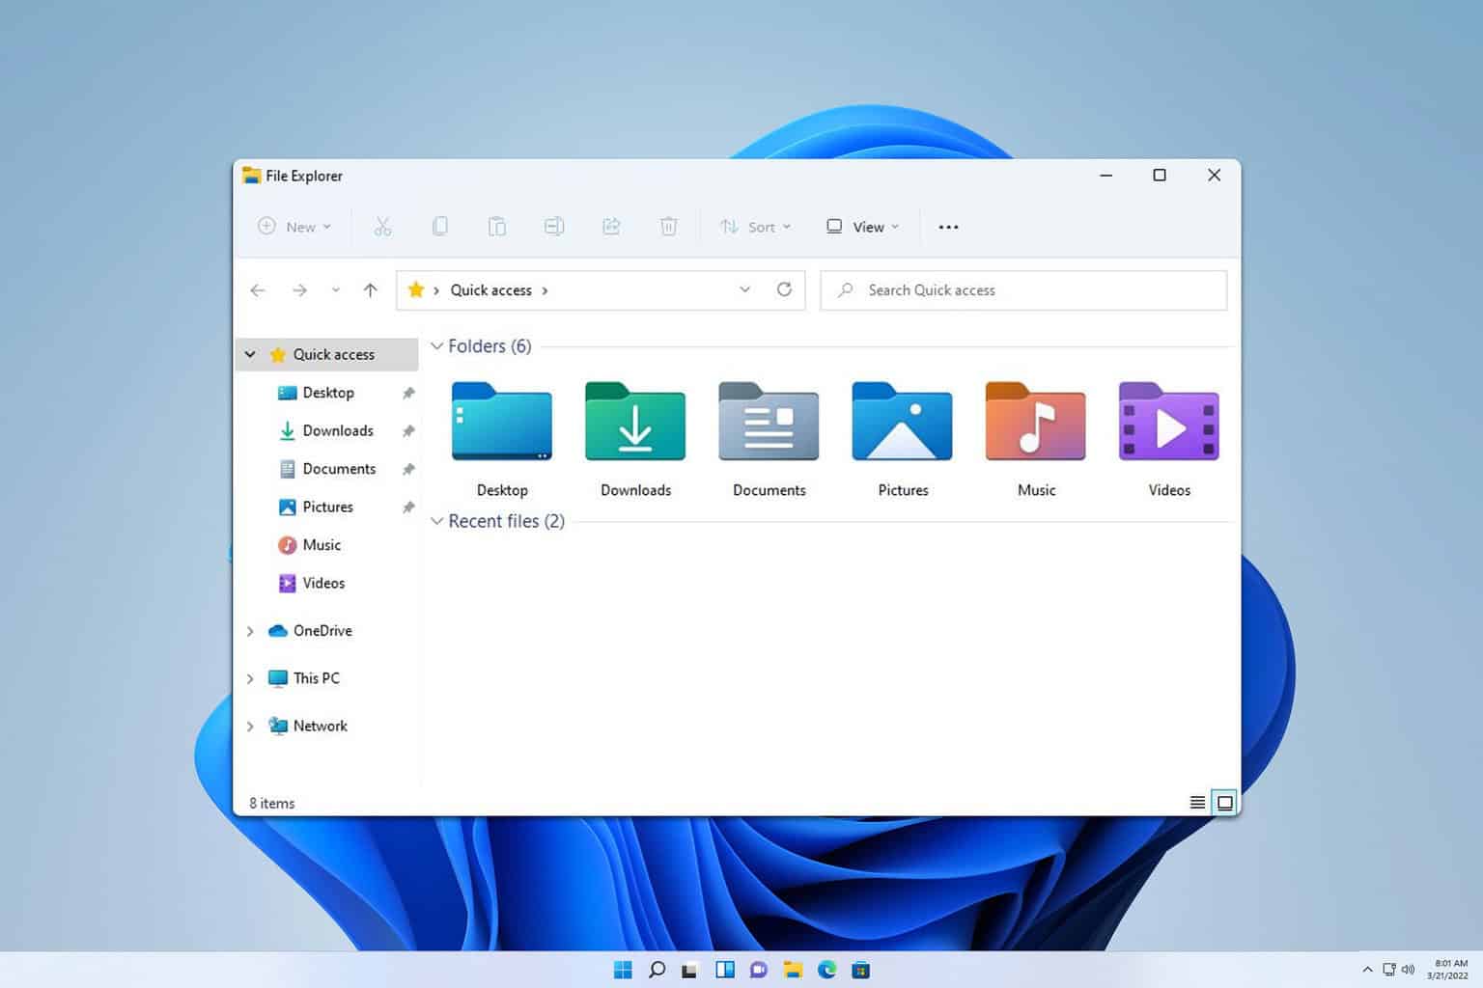This screenshot has width=1483, height=988.
Task: Collapse the Folders (6) section
Action: click(436, 346)
